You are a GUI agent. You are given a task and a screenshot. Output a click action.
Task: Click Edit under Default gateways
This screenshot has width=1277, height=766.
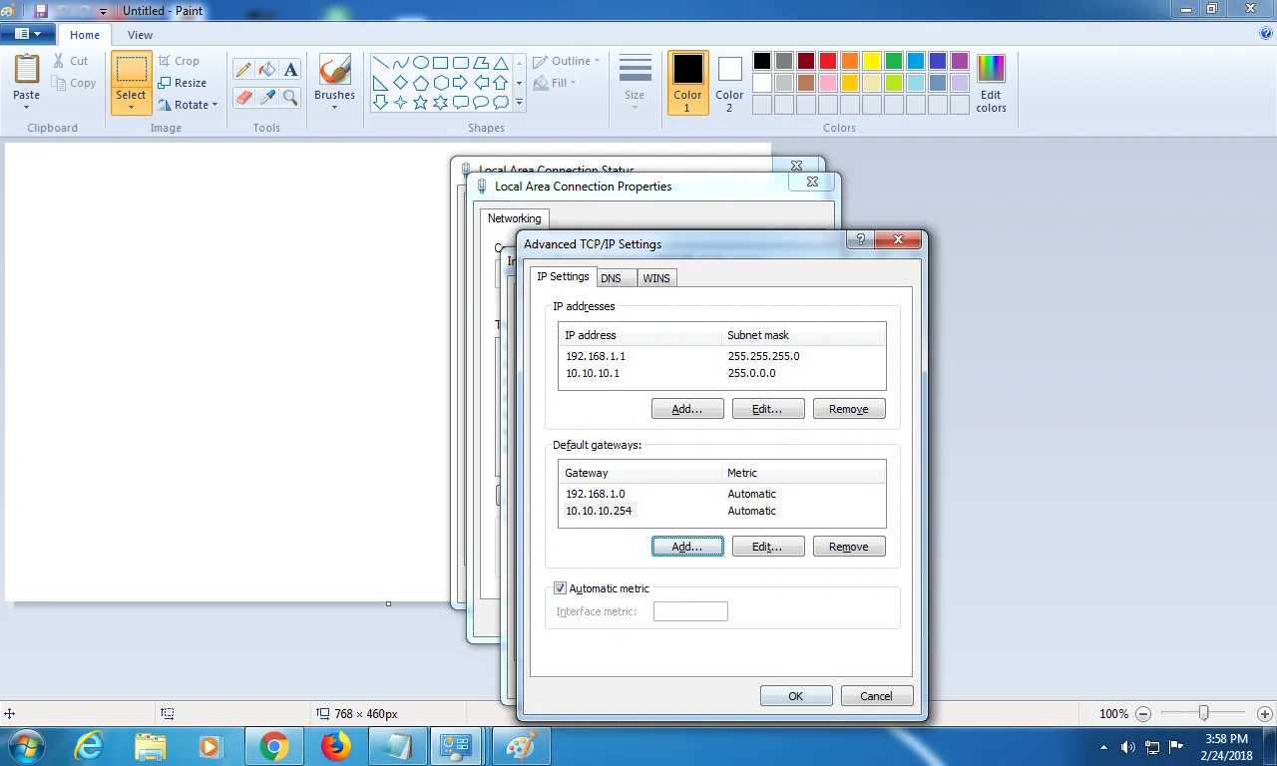click(x=768, y=547)
